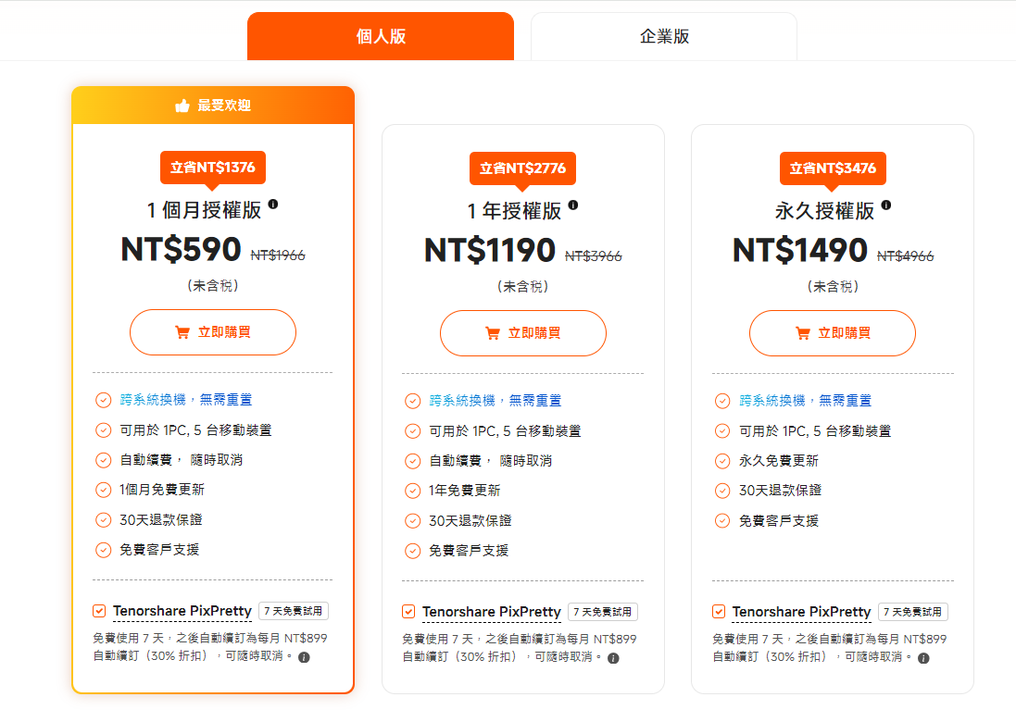This screenshot has height=722, width=1016.
Task: Click info icon under 1-year PixPretty description
Action: (613, 658)
